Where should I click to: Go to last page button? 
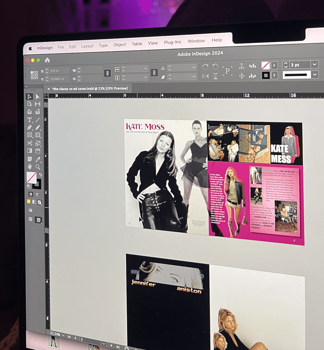click(x=118, y=347)
